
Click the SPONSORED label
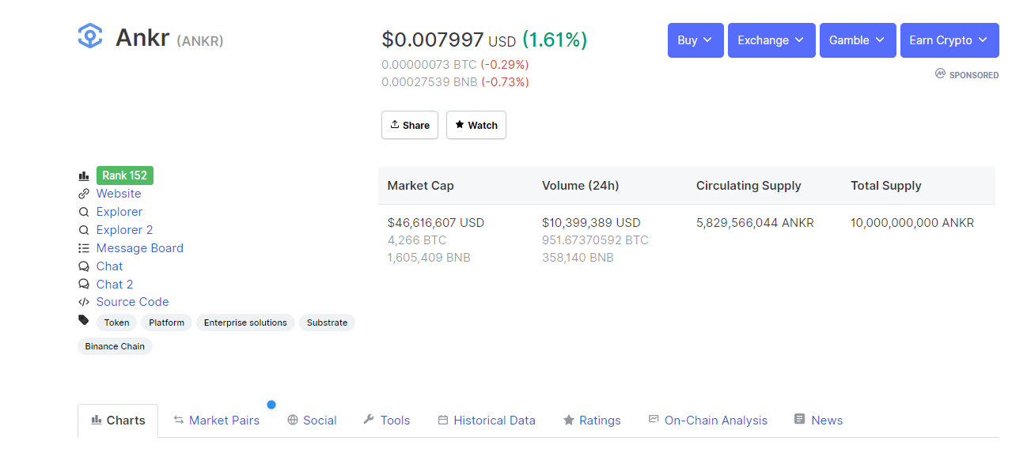(974, 75)
